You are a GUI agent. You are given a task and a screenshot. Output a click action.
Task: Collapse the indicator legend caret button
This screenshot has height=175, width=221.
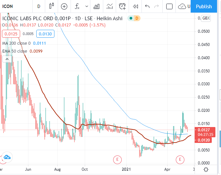tap(7, 59)
